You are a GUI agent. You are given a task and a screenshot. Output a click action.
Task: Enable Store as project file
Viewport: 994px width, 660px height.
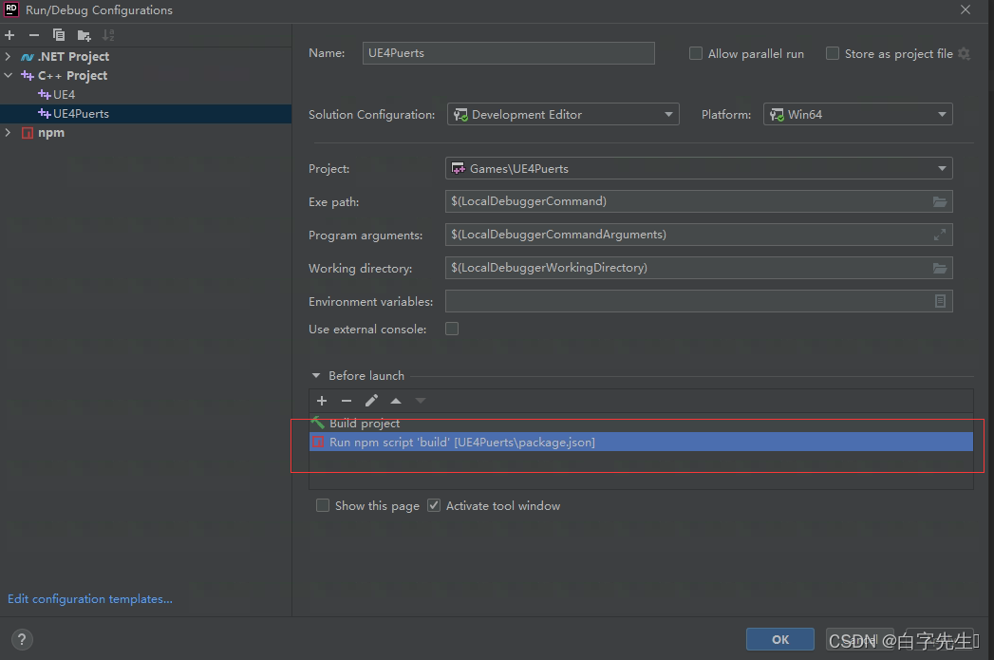(x=833, y=53)
